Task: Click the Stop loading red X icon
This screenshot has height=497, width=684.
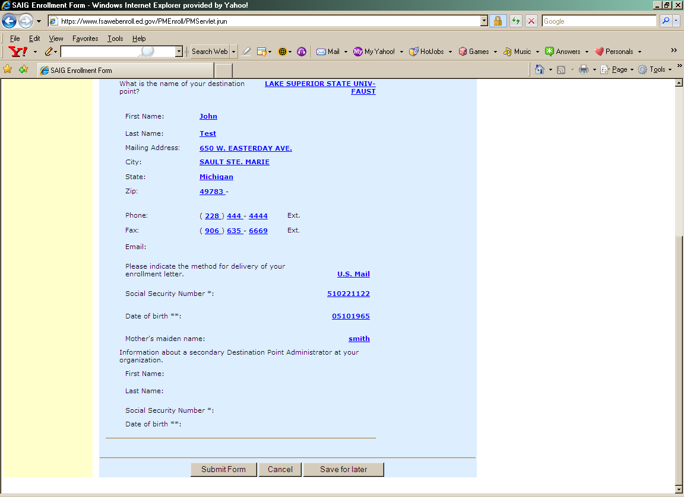Action: pos(531,21)
